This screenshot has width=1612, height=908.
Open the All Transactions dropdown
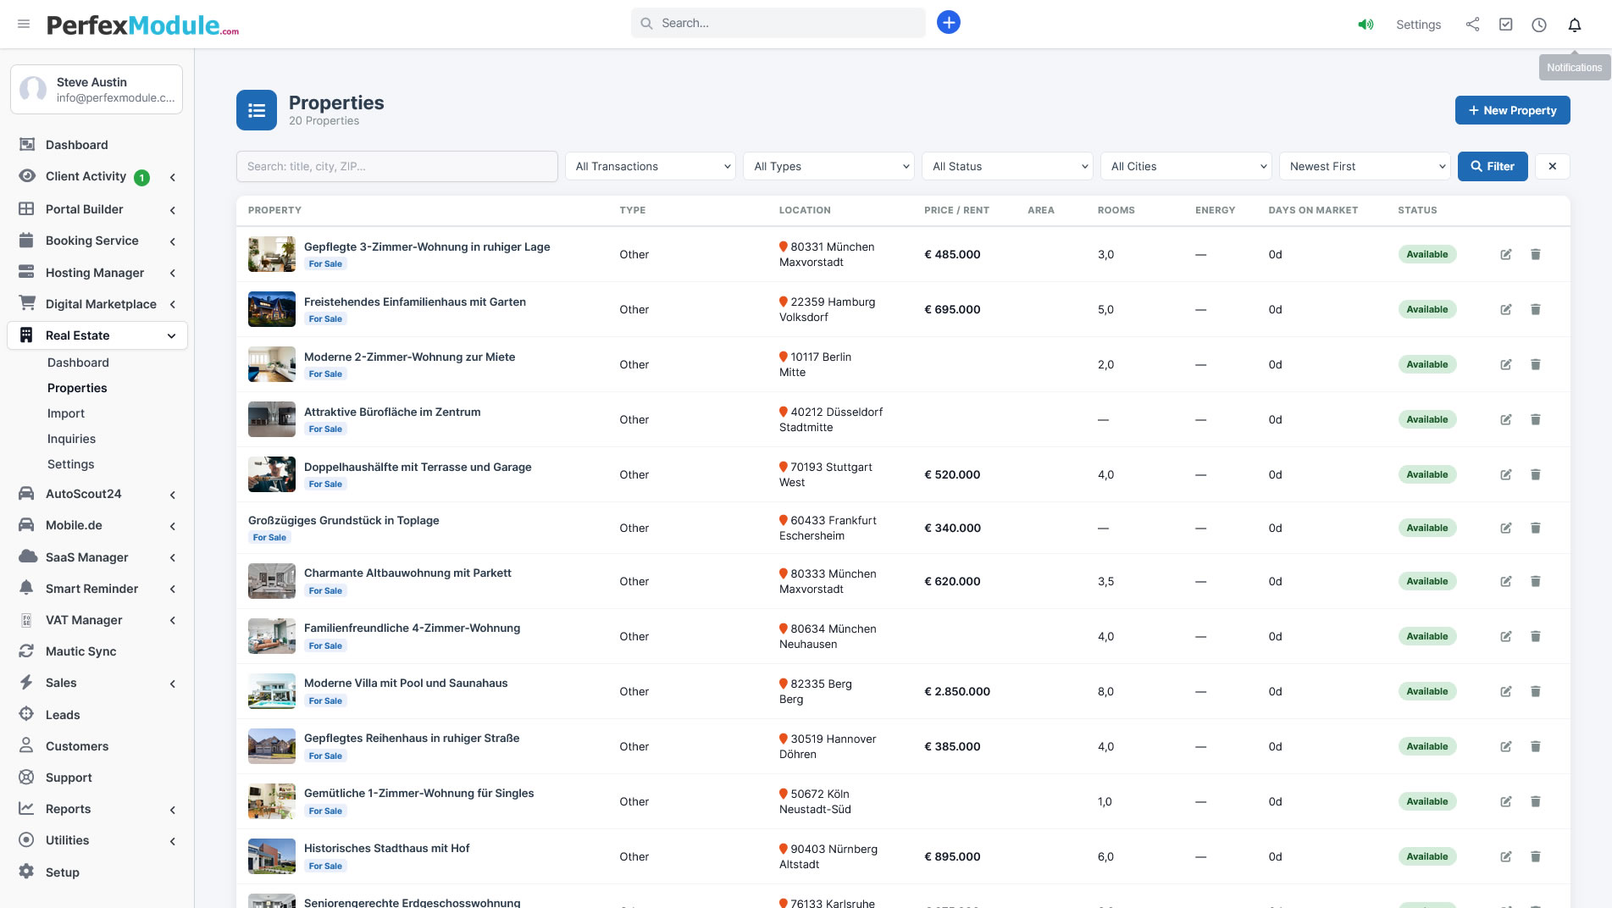[651, 167]
